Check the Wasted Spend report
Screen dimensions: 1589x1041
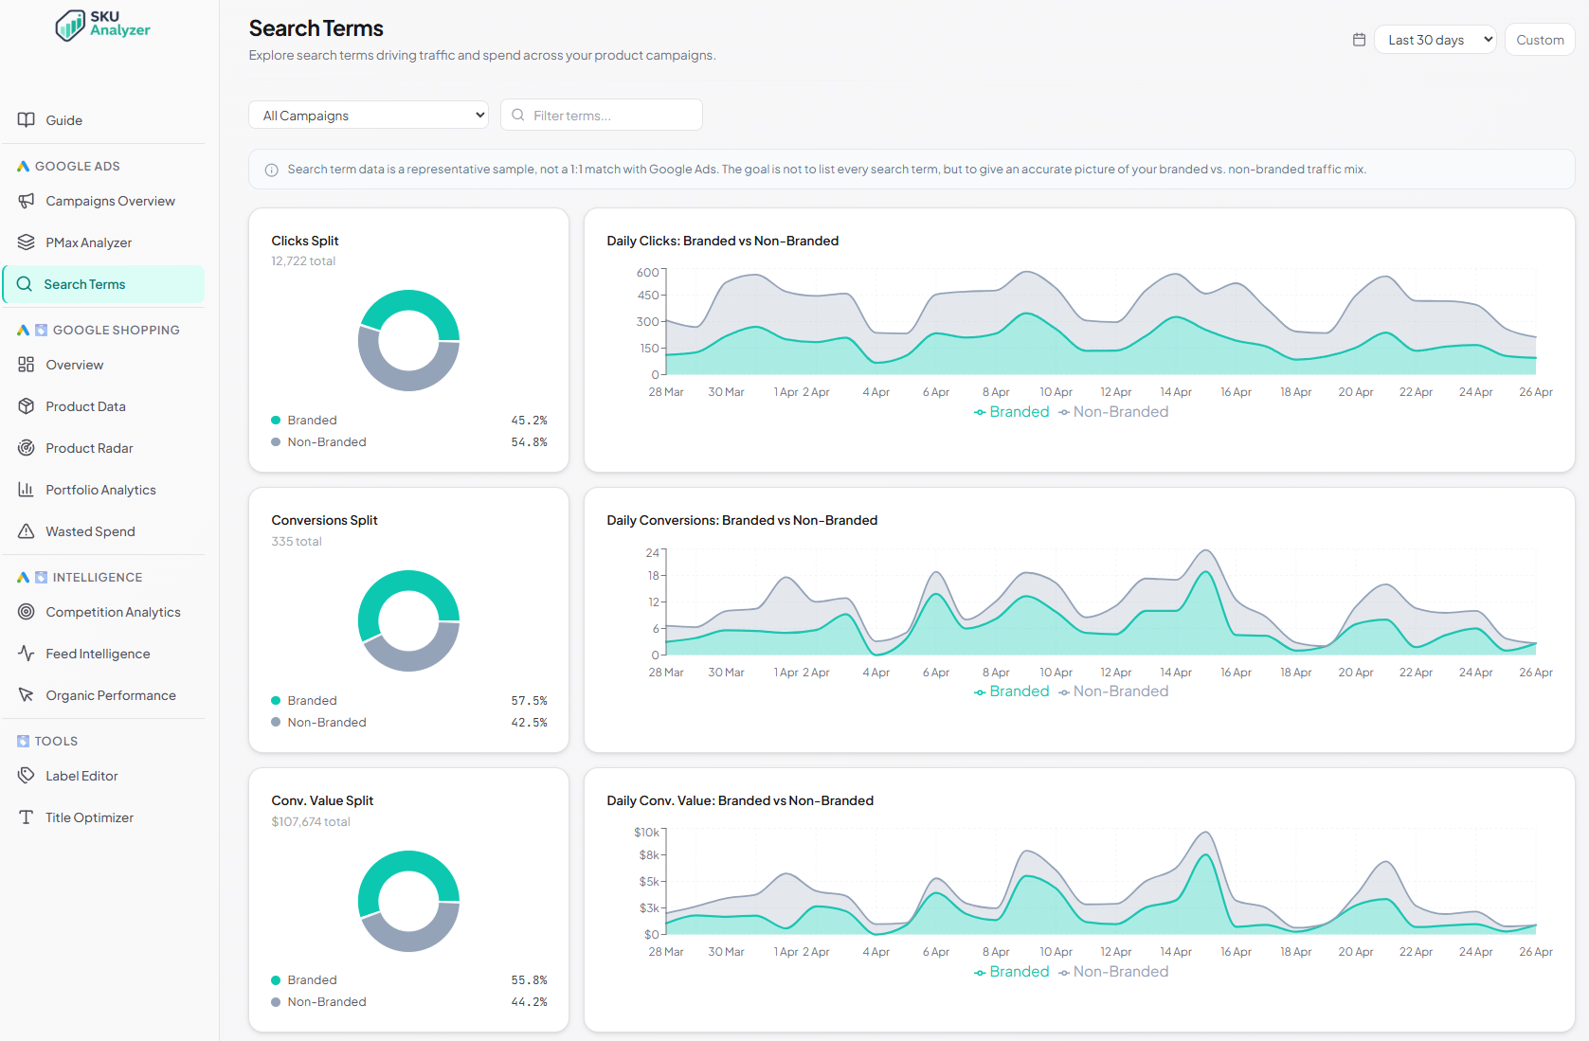pyautogui.click(x=91, y=531)
